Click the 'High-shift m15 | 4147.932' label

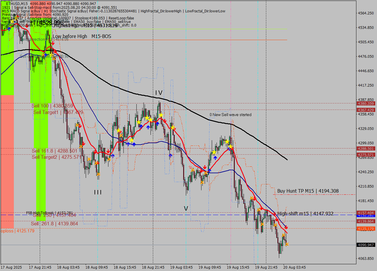[x=305, y=214]
